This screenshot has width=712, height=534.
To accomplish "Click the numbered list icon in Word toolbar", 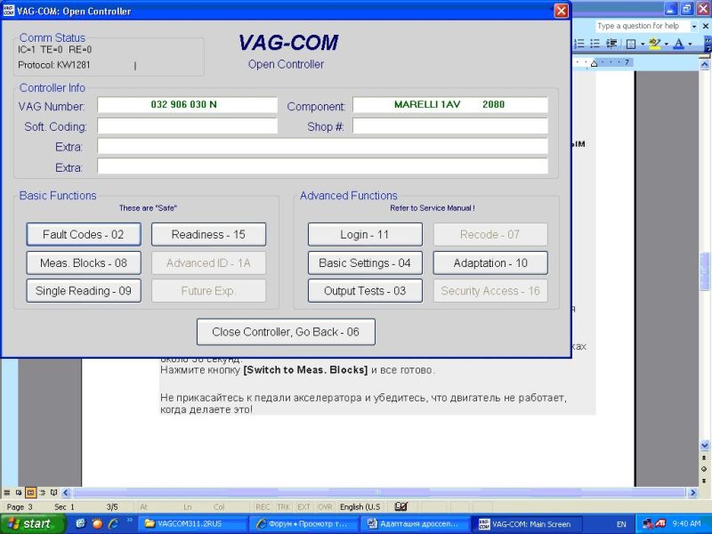I will (578, 44).
